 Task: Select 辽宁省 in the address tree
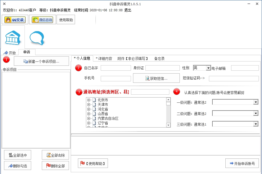pyautogui.click(x=103, y=123)
